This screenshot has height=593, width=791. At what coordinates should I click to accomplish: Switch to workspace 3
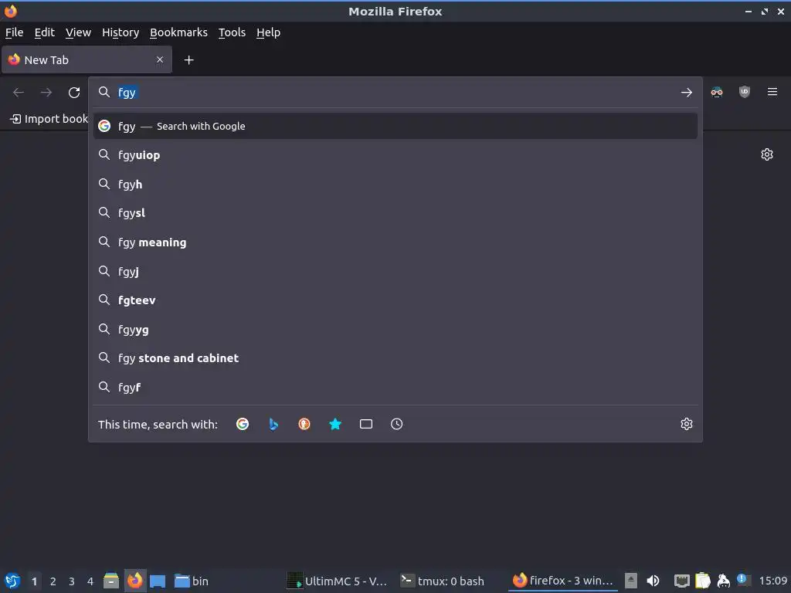(72, 581)
